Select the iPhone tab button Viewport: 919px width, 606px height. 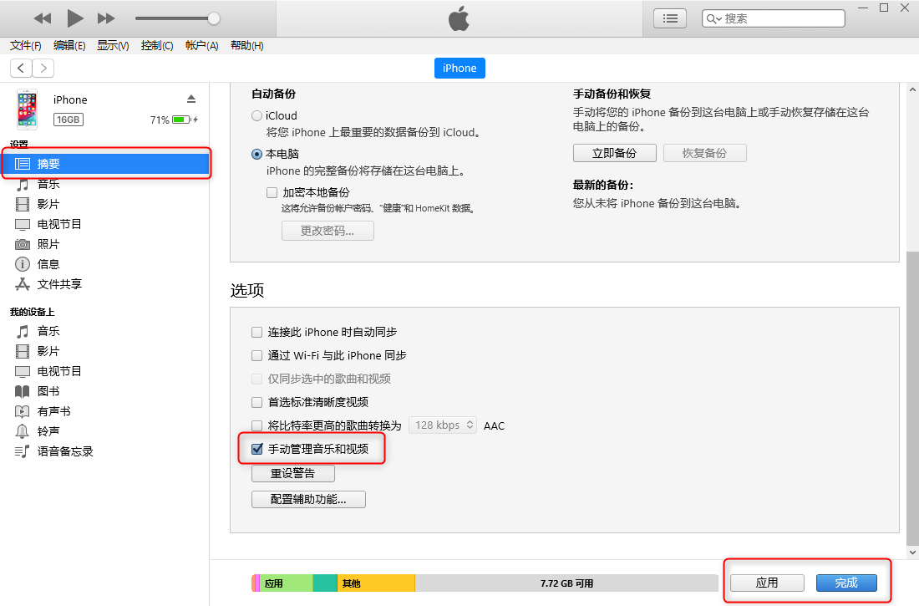point(459,68)
